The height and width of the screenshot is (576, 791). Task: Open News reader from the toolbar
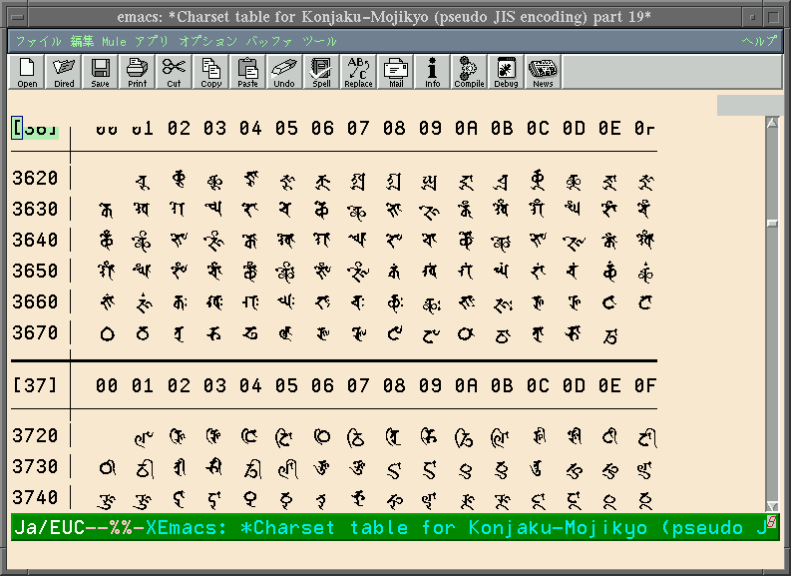(543, 72)
